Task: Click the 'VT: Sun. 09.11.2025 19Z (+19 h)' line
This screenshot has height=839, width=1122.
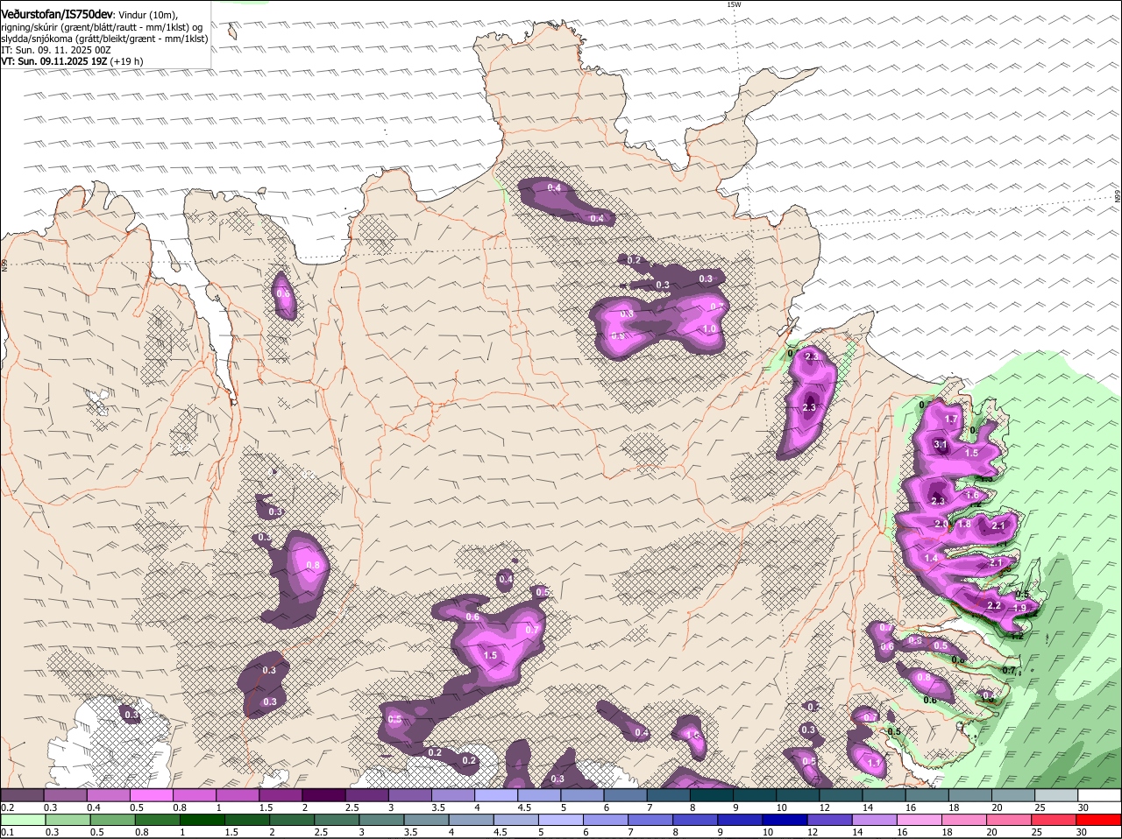Action: pos(72,61)
